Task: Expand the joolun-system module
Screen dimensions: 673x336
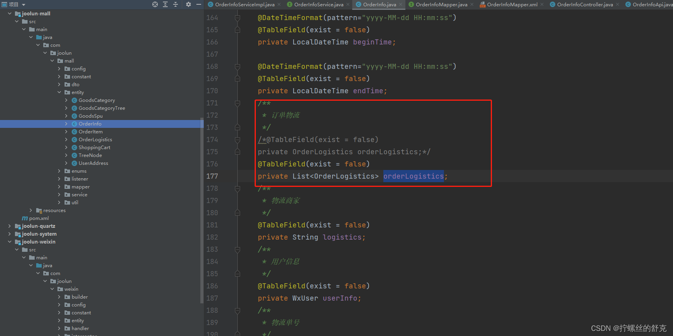Action: tap(10, 234)
